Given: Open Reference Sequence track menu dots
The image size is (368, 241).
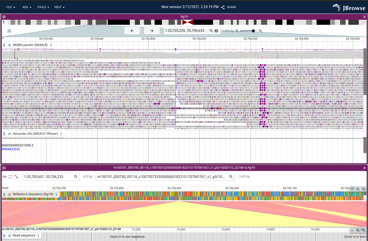Looking at the screenshot, I should click(56, 194).
